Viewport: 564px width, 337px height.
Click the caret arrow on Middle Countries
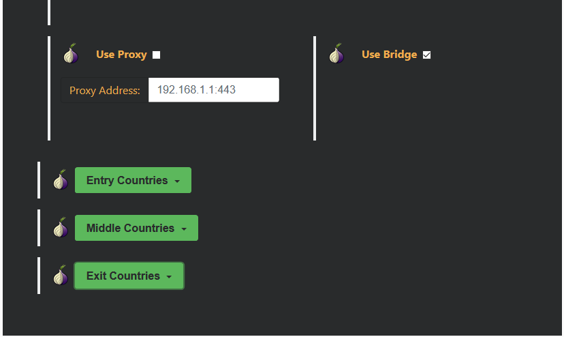coord(184,229)
